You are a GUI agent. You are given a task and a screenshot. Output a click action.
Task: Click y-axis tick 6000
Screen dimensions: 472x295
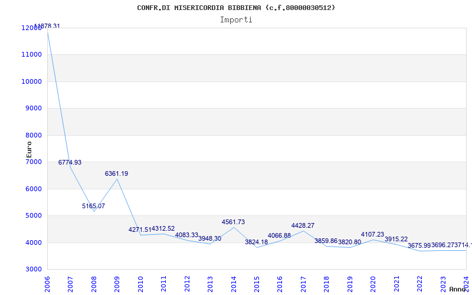coord(32,189)
